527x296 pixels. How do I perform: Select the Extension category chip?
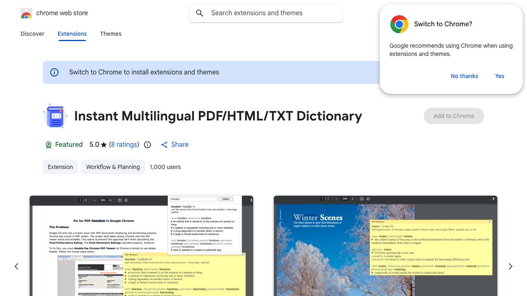click(60, 167)
